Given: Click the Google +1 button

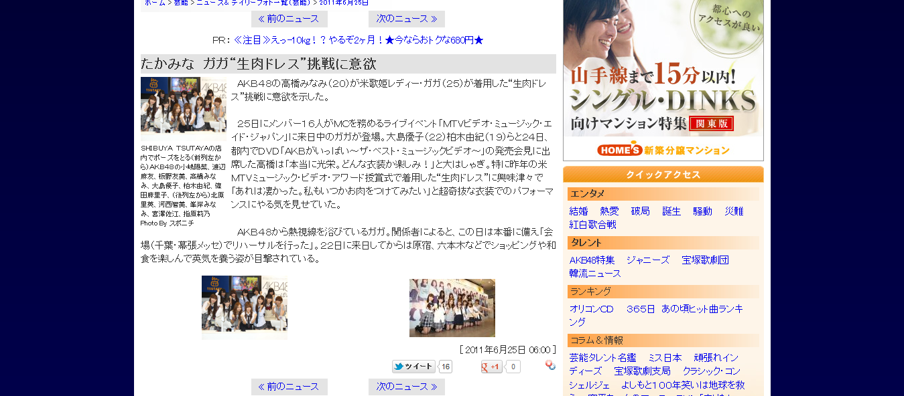Looking at the screenshot, I should 492,367.
